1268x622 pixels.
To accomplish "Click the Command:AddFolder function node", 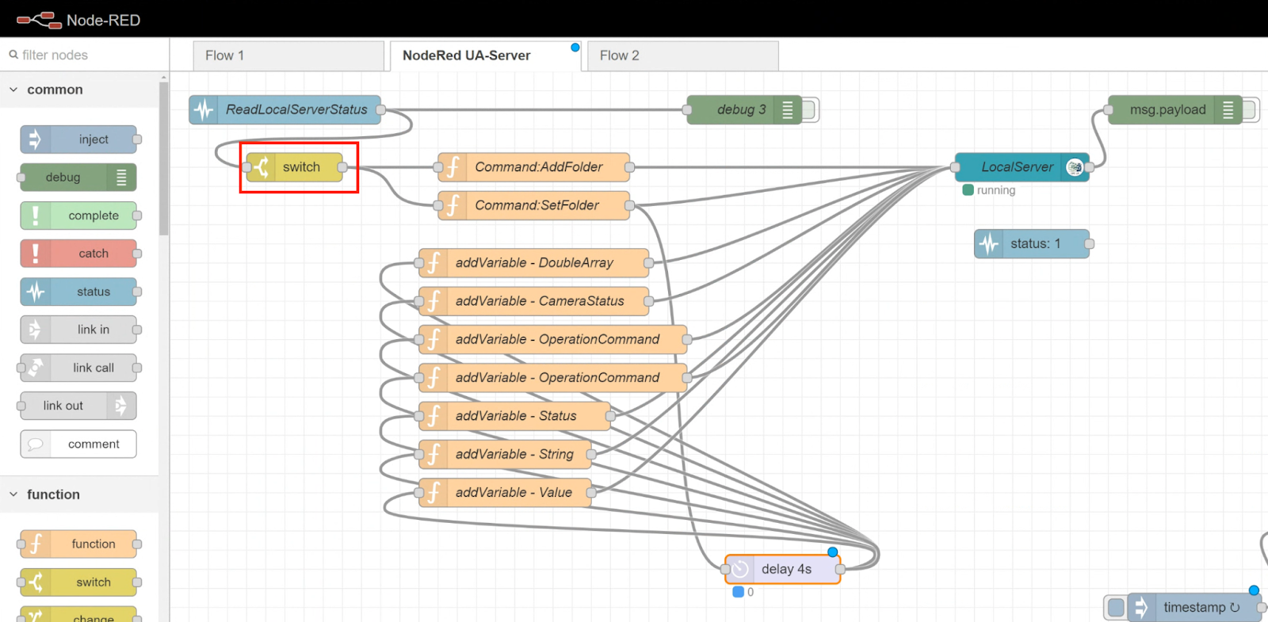I will (534, 167).
